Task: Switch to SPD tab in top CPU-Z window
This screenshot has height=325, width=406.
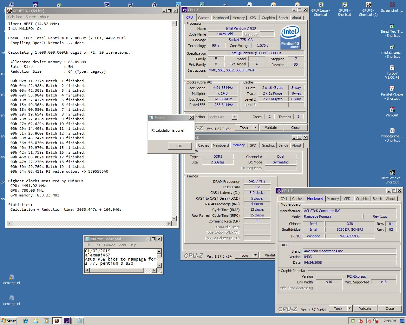Action: [253, 18]
